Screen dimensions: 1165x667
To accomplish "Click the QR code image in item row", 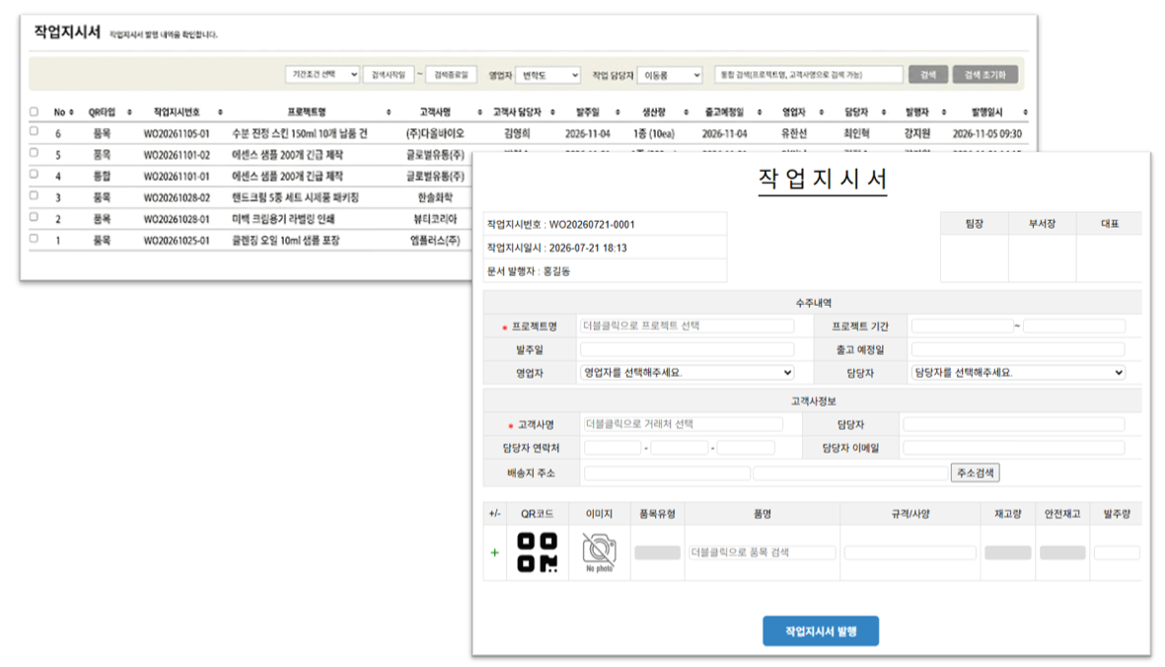I will (538, 553).
